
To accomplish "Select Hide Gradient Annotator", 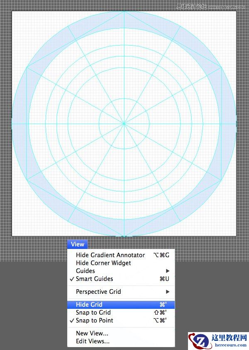I will pyautogui.click(x=121, y=255).
